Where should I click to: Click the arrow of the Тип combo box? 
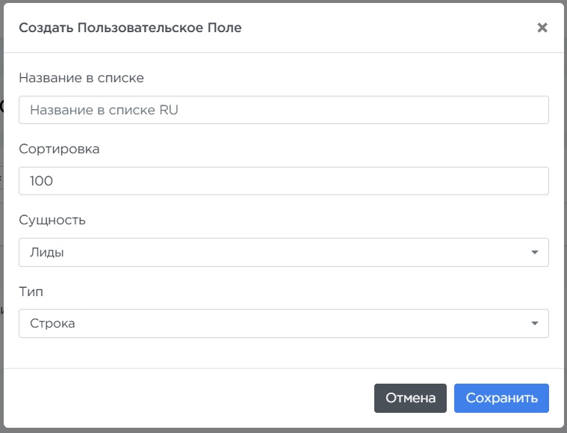tap(534, 324)
